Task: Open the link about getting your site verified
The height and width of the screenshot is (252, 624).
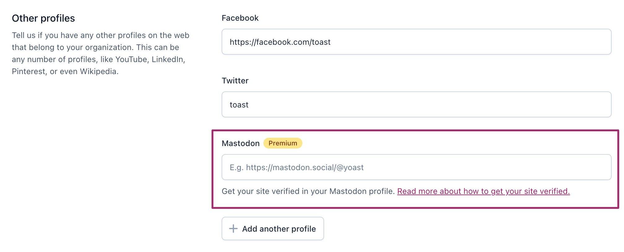Action: click(x=483, y=191)
